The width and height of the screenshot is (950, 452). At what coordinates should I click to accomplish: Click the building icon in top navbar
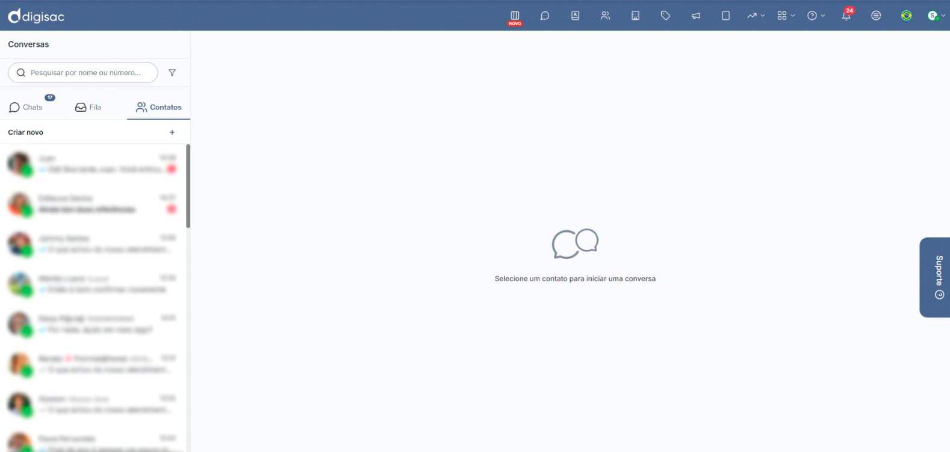point(635,16)
